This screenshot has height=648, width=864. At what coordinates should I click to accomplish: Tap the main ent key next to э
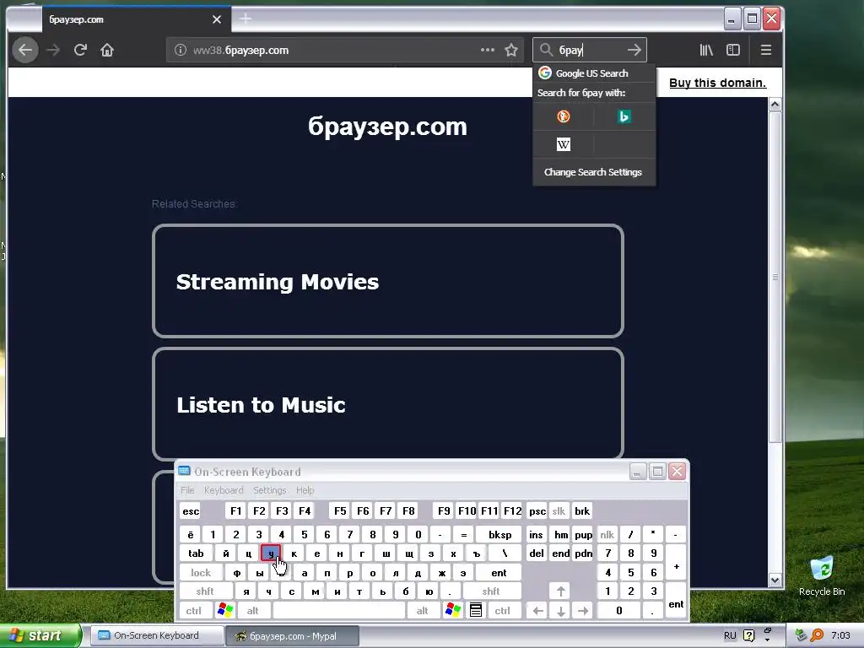(499, 573)
